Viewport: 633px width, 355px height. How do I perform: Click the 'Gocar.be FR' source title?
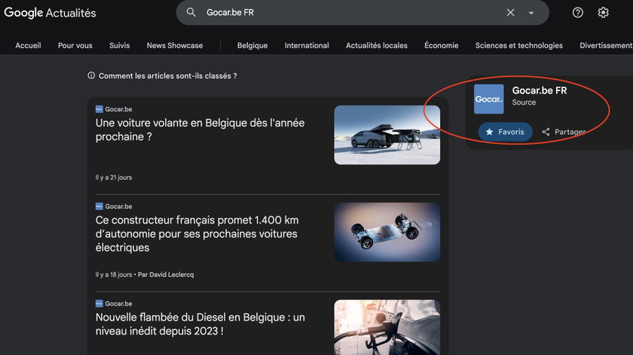[x=540, y=91]
